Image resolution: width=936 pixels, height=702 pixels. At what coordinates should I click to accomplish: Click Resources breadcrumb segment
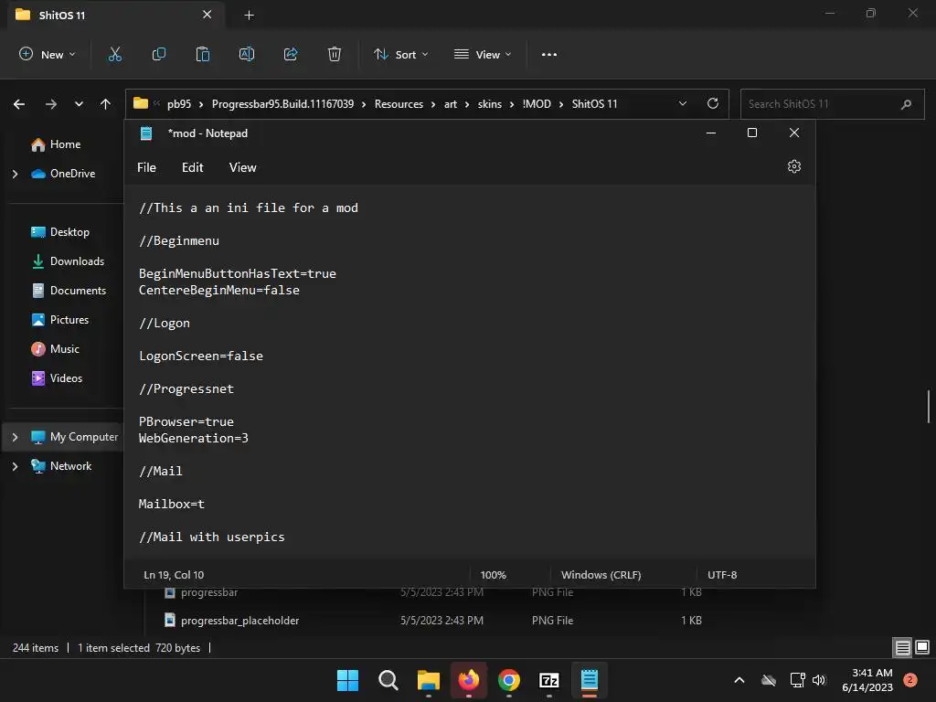399,104
